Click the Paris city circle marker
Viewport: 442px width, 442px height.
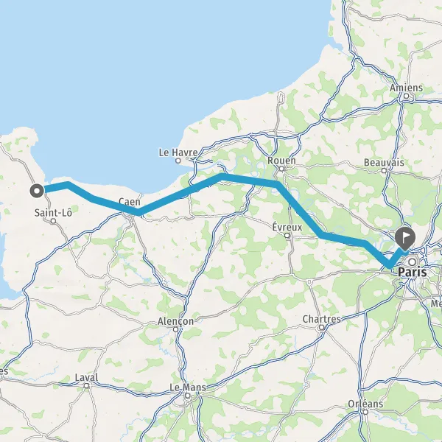point(412,262)
